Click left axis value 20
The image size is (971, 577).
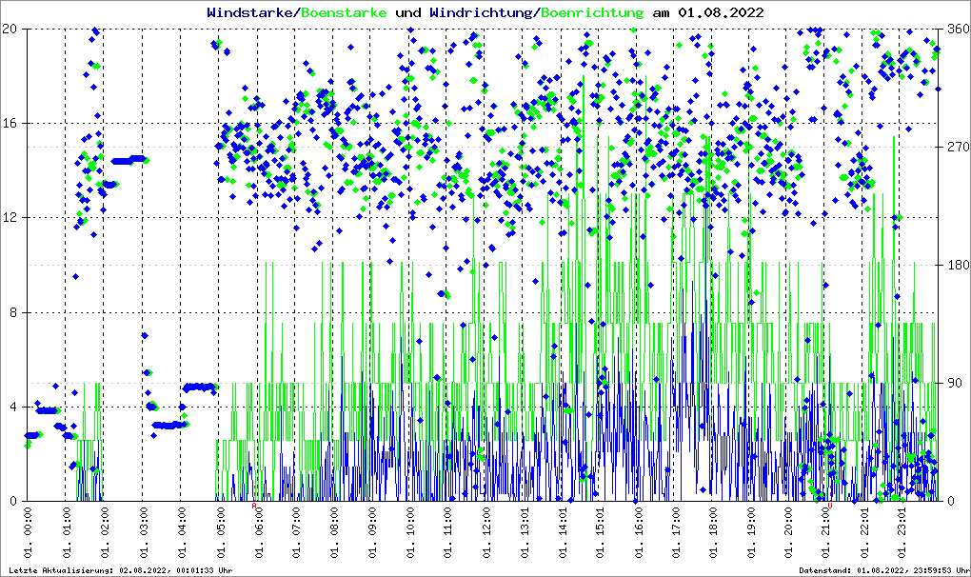tap(13, 30)
